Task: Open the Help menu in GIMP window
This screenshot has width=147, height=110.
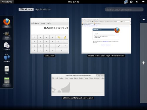Action: [x=102, y=78]
